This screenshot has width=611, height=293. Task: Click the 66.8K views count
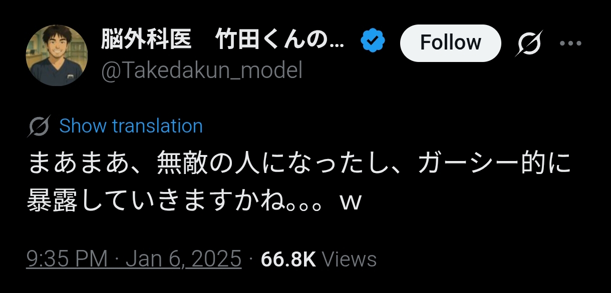[288, 259]
